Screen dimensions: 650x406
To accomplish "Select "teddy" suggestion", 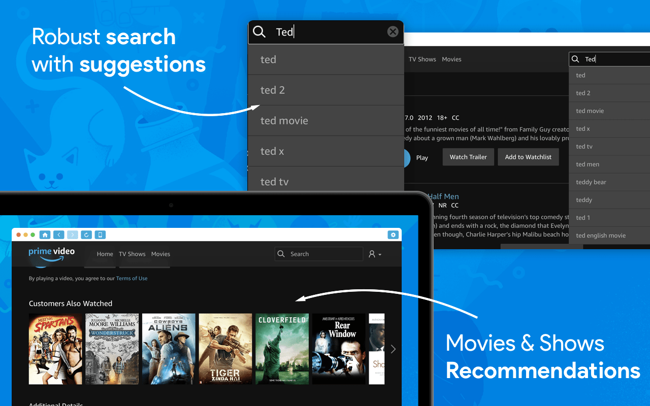I will click(x=609, y=199).
